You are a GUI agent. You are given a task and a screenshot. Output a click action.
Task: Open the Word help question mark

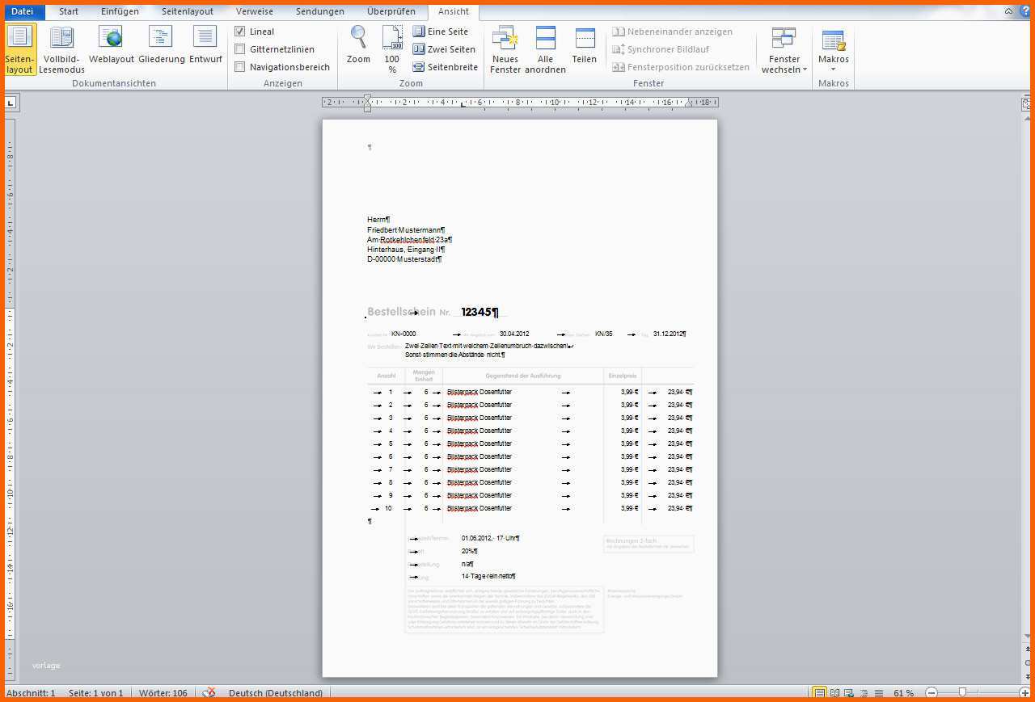click(x=1025, y=11)
